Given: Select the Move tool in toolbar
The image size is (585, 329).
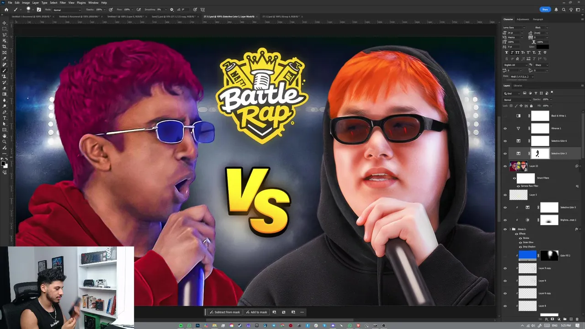Looking at the screenshot, I should coord(5,23).
